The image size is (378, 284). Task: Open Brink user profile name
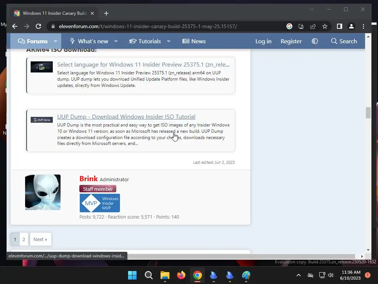[x=89, y=179]
